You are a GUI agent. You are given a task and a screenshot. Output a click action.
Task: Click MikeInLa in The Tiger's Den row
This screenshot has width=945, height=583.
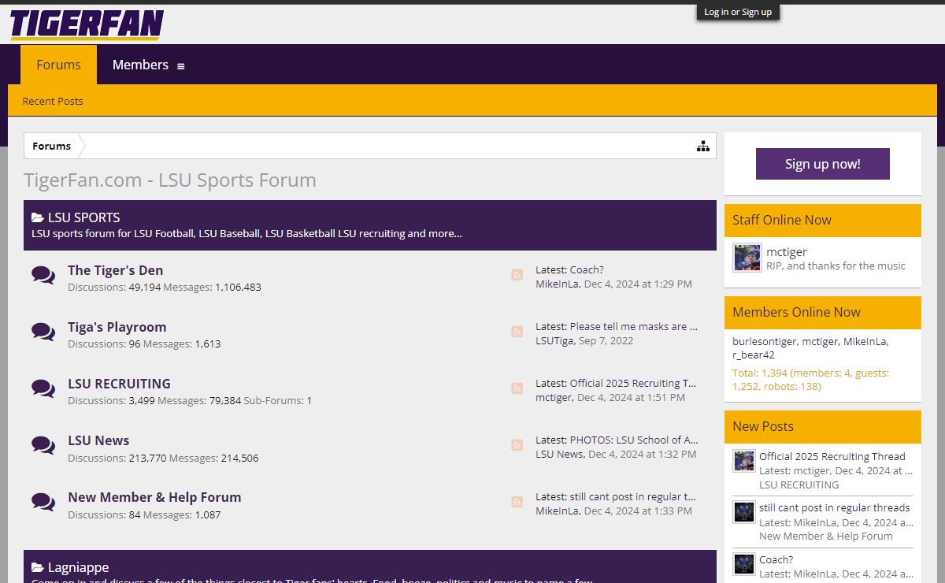[557, 284]
